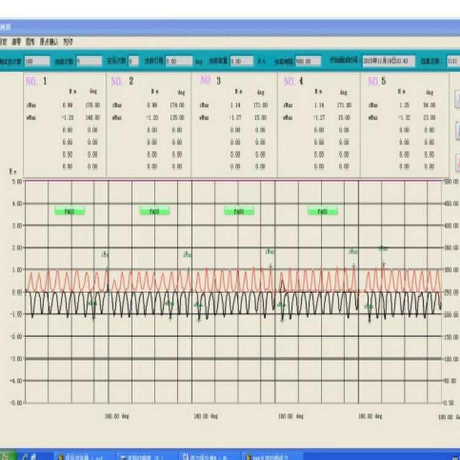Select the NO. 1 panel header
This screenshot has height=460, width=460.
(36, 81)
